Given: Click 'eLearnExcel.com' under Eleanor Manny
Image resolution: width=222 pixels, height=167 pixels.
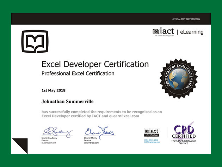Looking at the screenshot, I should pos(91,143).
